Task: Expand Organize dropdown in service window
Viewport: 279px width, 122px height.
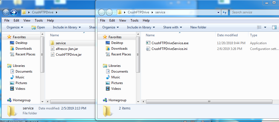Action: click(x=111, y=27)
